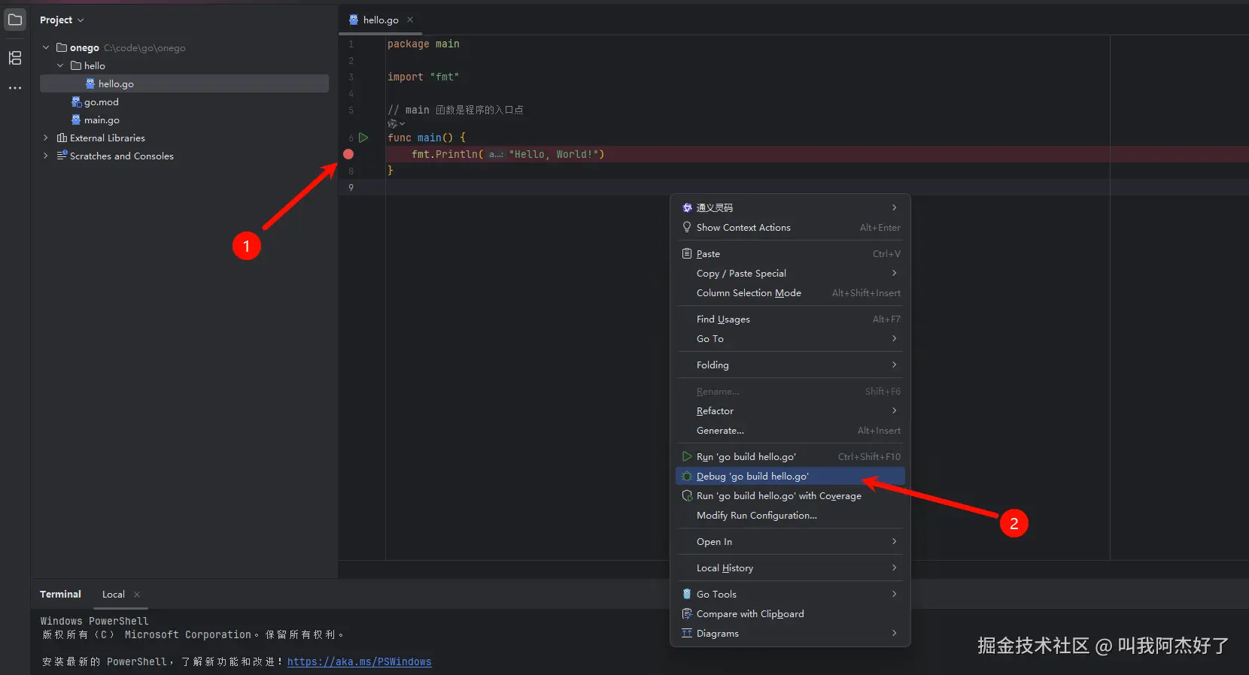Click the Compare with Clipboard icon
Image resolution: width=1249 pixels, height=675 pixels.
687,613
